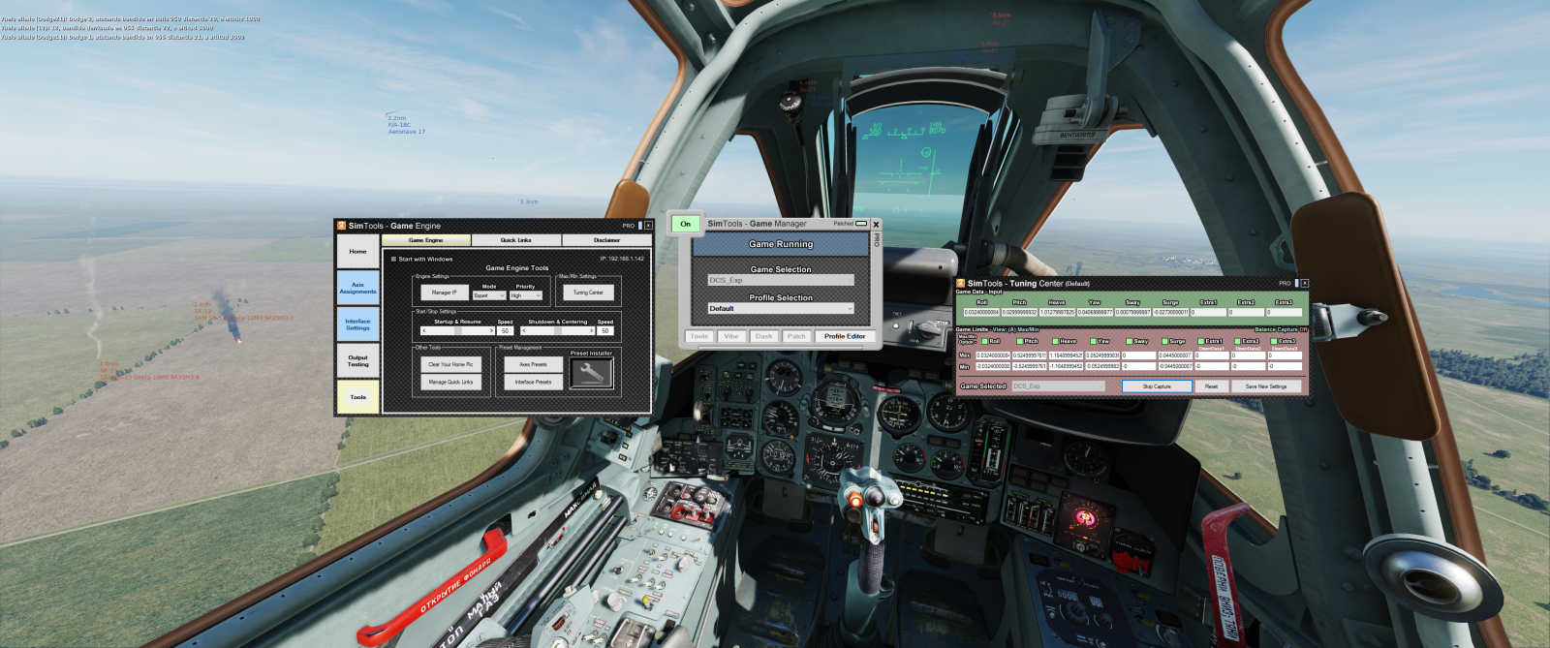Open Axes Presets

[x=533, y=364]
